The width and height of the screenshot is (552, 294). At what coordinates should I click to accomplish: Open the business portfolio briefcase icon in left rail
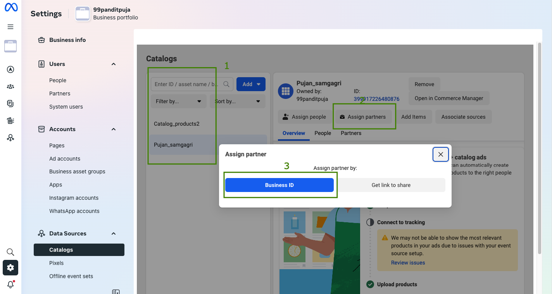click(10, 46)
